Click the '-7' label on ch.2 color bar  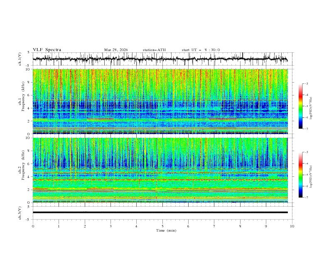[x=306, y=197]
